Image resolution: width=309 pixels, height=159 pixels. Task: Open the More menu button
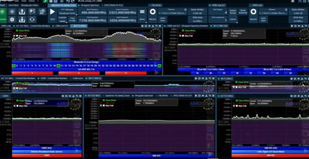tap(142, 16)
